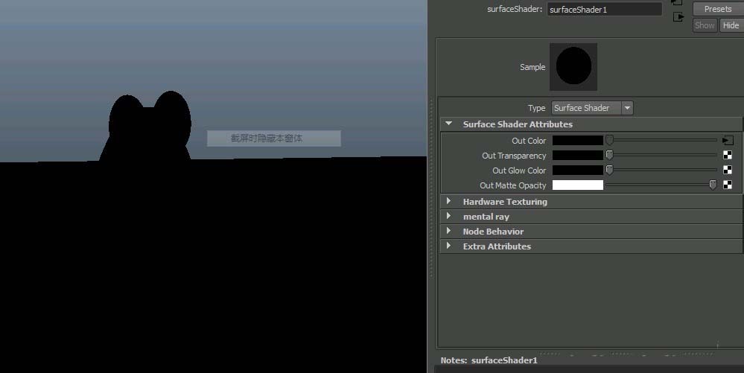Click the Type dropdown arrow button

pos(627,108)
